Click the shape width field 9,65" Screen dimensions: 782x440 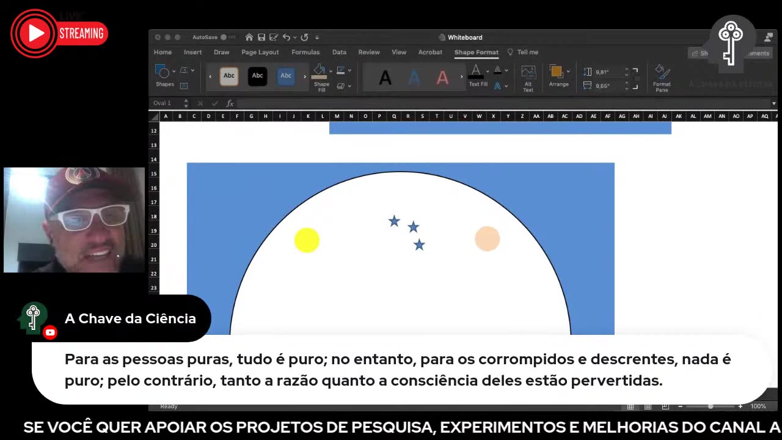click(x=609, y=86)
